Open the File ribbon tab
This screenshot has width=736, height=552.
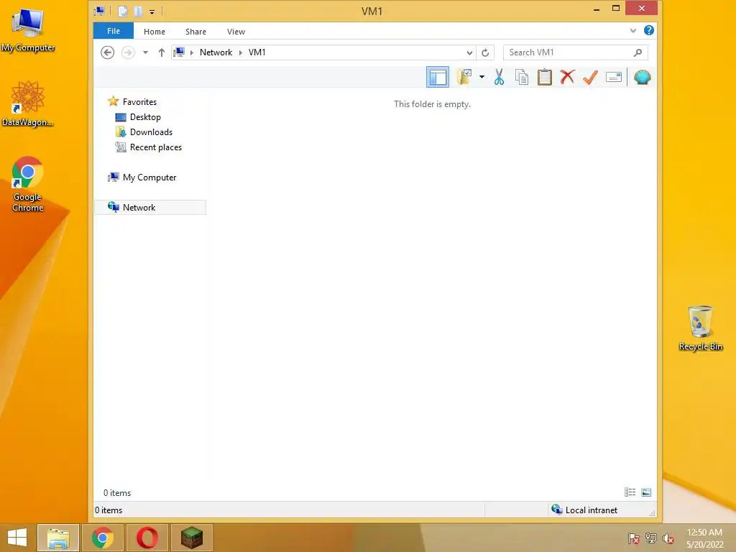point(113,31)
